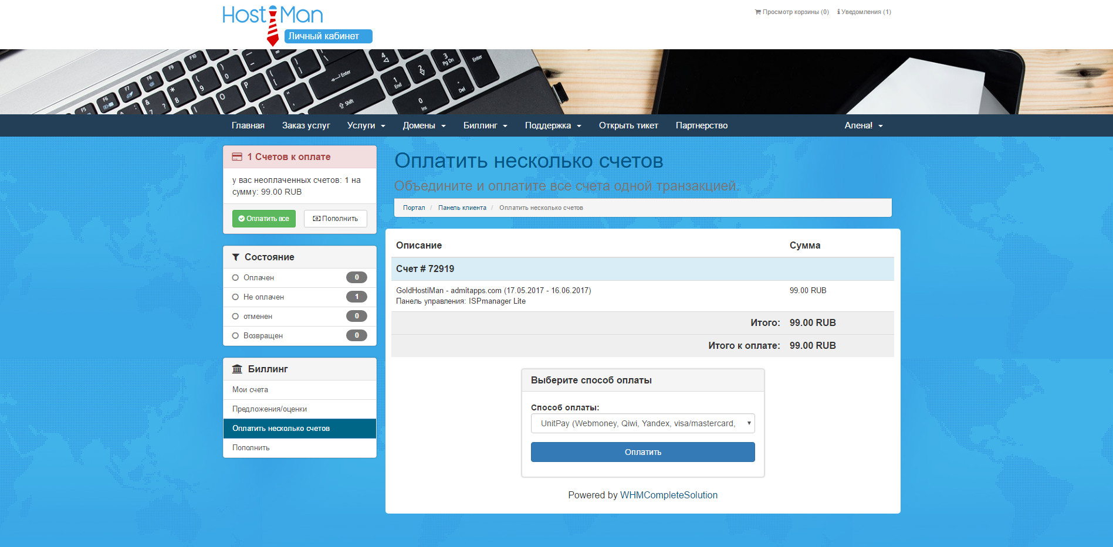Click the Оплачен count badge

click(357, 277)
